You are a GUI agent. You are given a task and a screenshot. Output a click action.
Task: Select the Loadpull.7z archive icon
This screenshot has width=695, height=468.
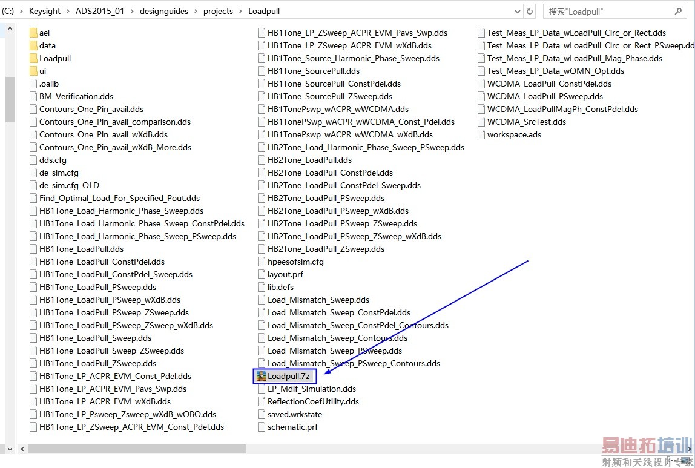click(261, 376)
